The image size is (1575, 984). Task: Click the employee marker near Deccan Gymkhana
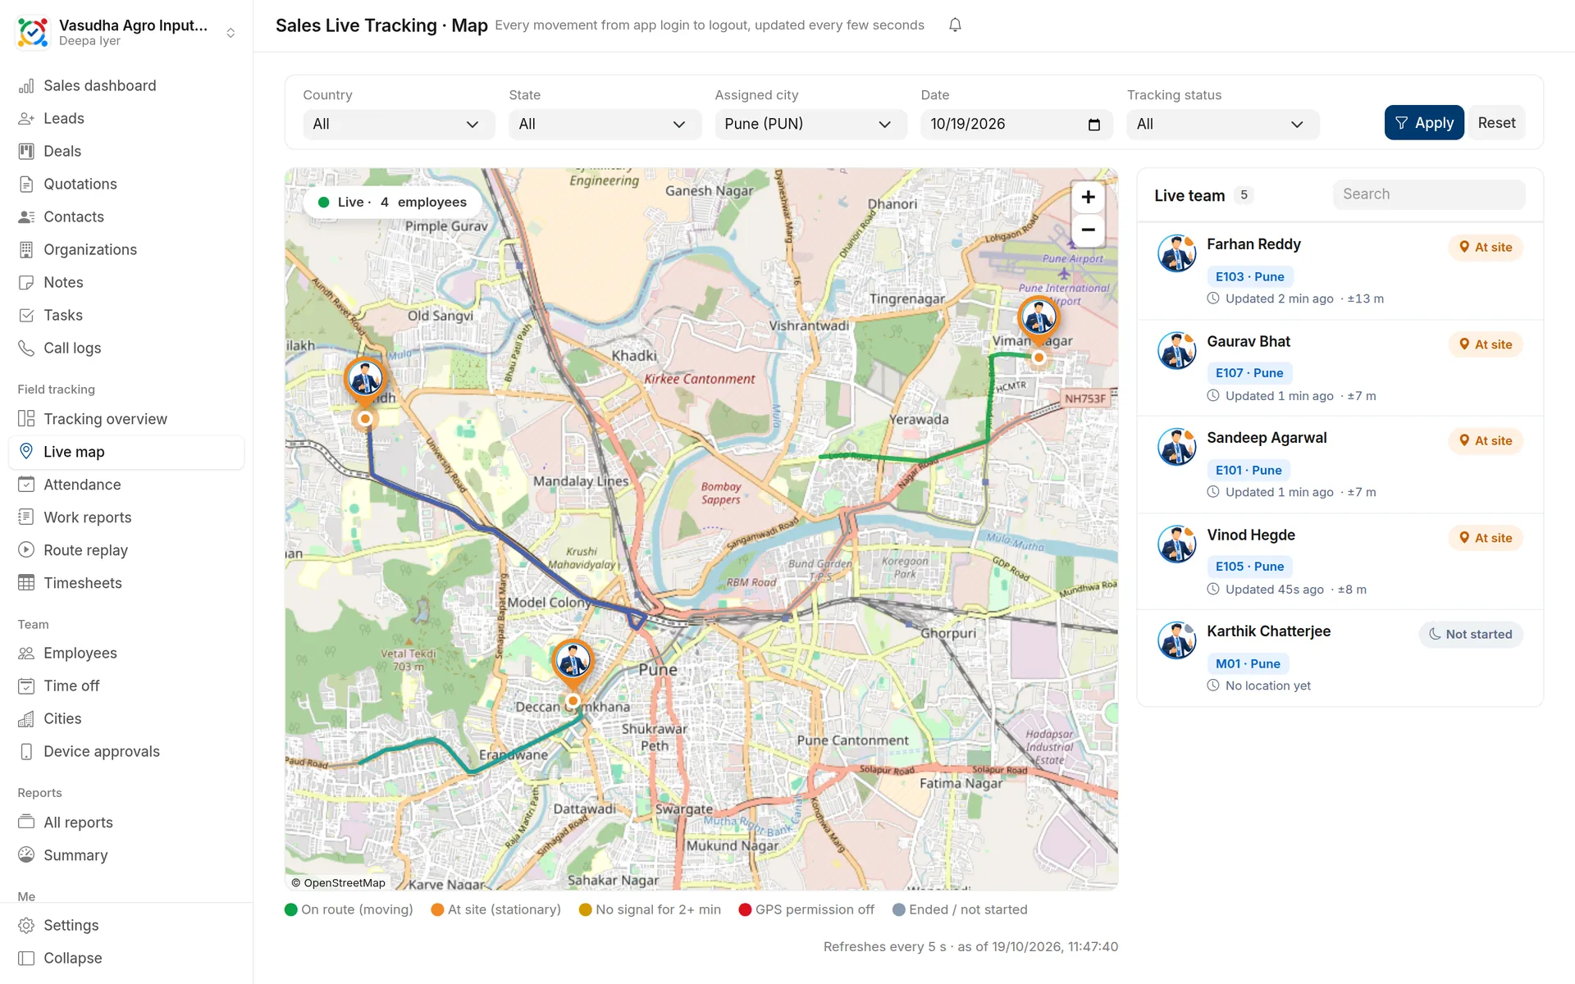click(x=573, y=663)
